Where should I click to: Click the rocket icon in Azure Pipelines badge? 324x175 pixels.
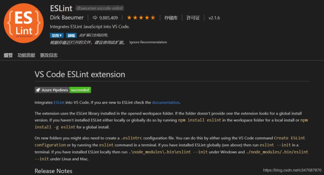pos(38,90)
